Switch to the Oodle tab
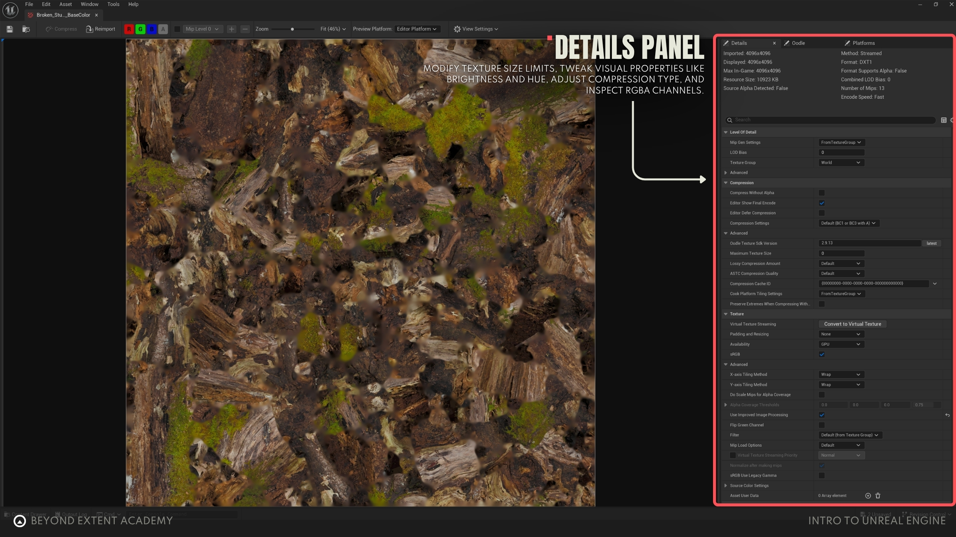This screenshot has height=537, width=956. click(x=798, y=43)
